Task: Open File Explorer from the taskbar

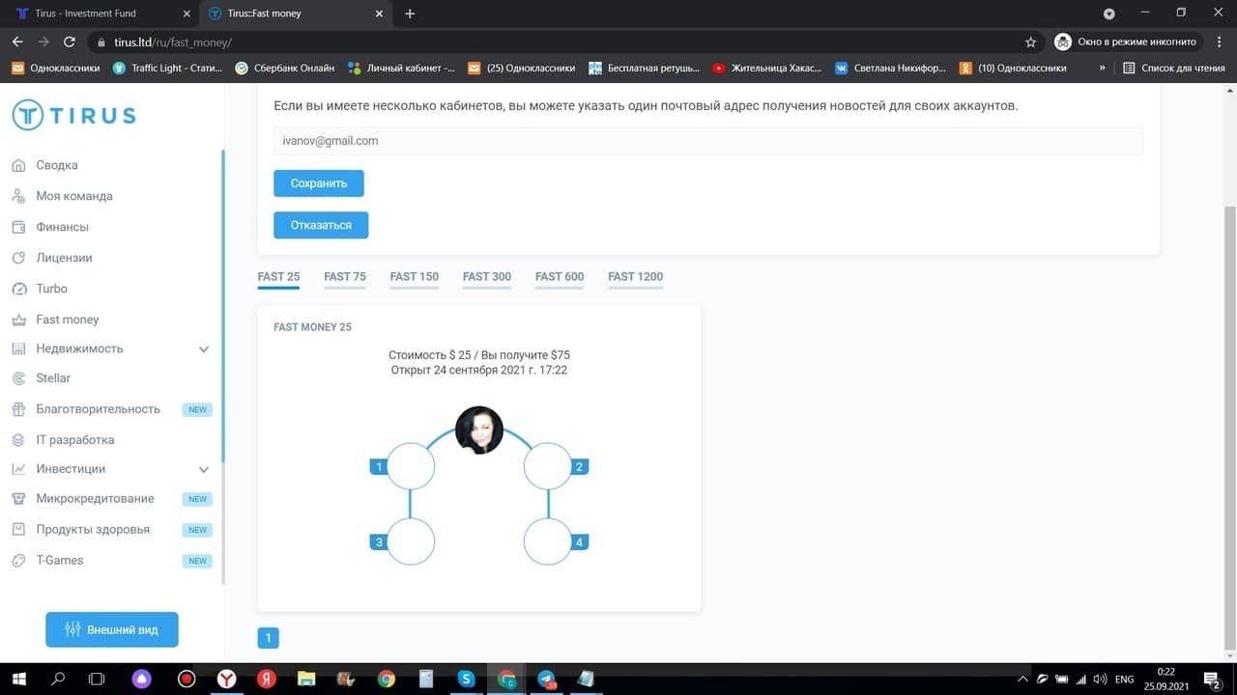Action: pos(306,679)
